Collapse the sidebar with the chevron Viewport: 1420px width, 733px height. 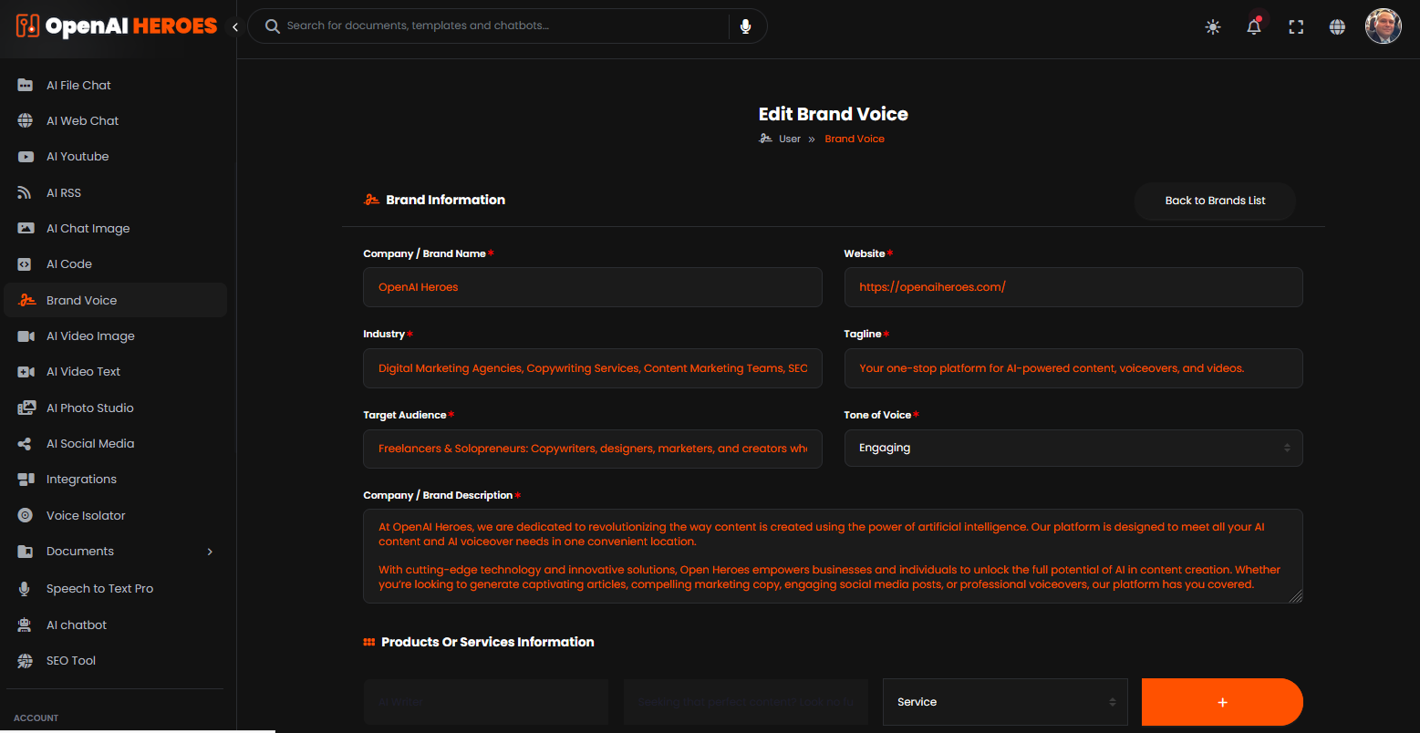pyautogui.click(x=234, y=26)
